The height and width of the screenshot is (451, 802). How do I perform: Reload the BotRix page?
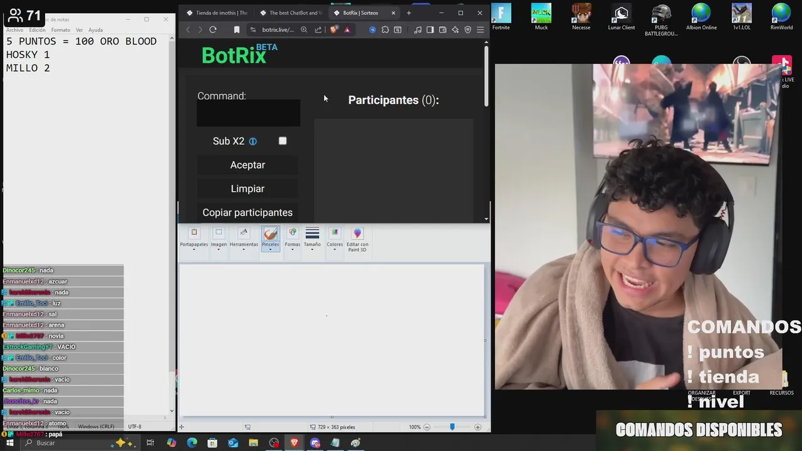213,29
